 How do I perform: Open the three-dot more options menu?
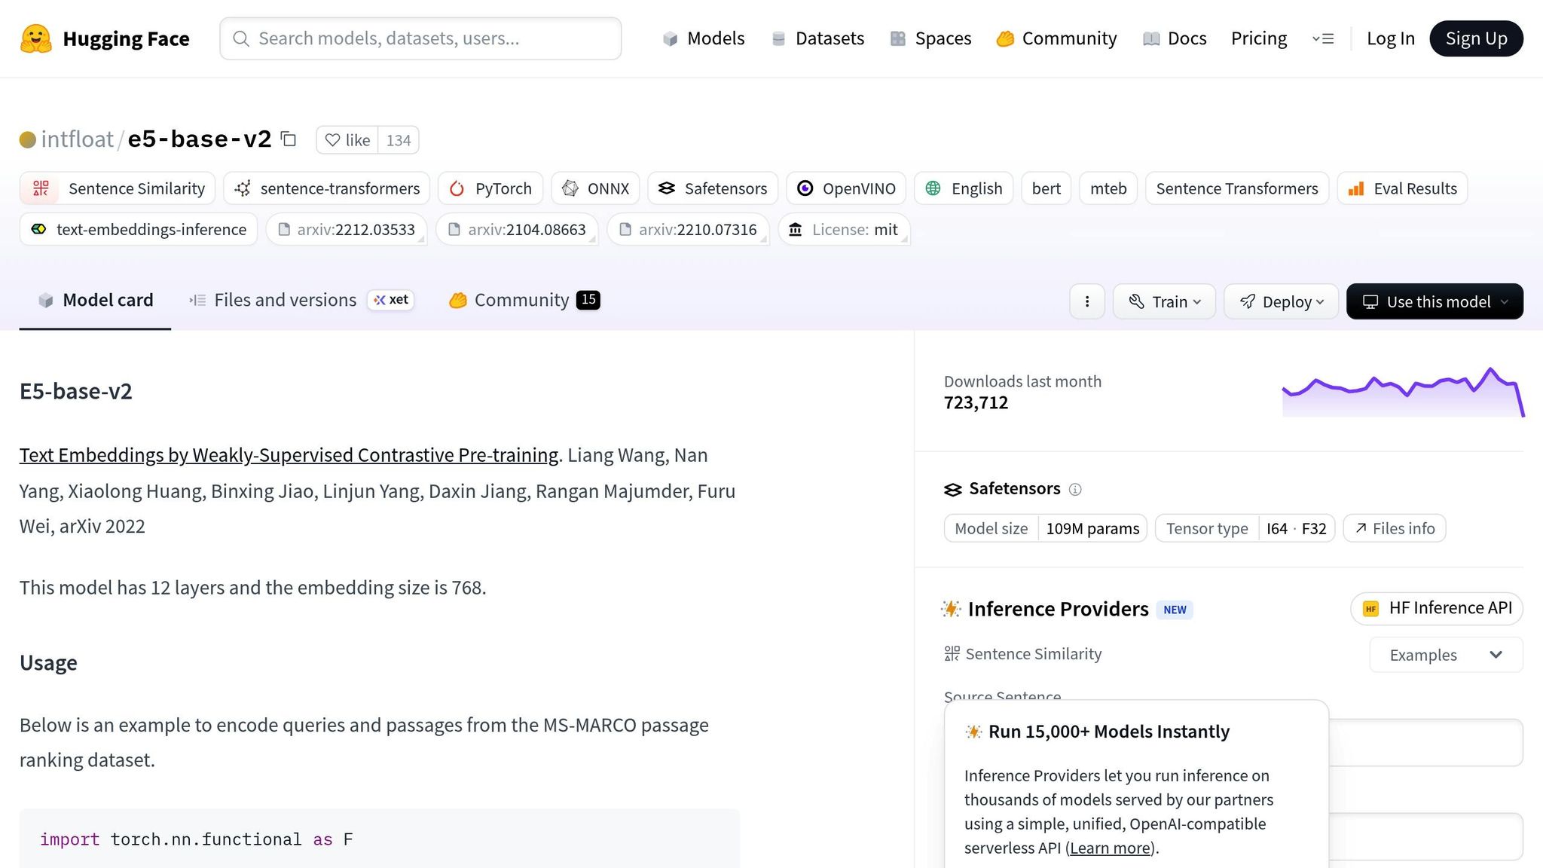(x=1086, y=301)
